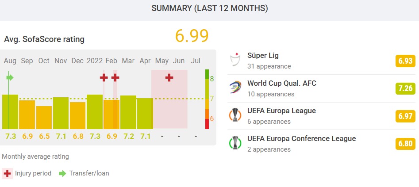Click the rating color scale bar
The width and height of the screenshot is (419, 187).
[207, 99]
